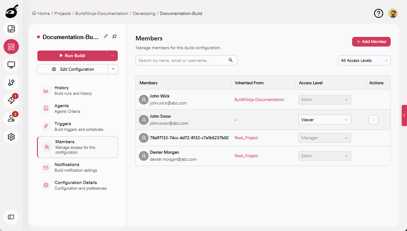This screenshot has width=407, height=231.
Task: Open the user profile avatar
Action: pyautogui.click(x=393, y=13)
